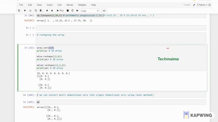
Task: Click the a=np.zeros(8) code line
Action: pyautogui.click(x=45, y=48)
